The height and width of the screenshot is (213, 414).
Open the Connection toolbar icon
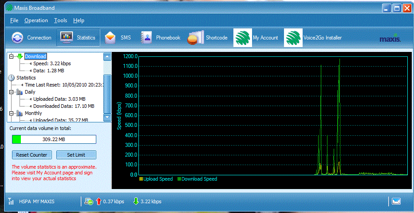(x=17, y=38)
